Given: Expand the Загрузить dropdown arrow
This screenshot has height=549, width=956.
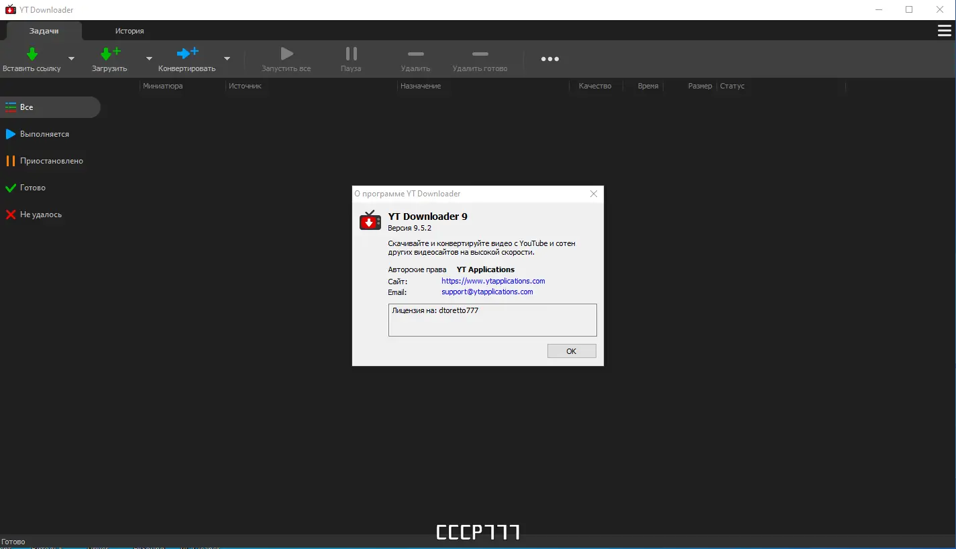Looking at the screenshot, I should coord(150,58).
